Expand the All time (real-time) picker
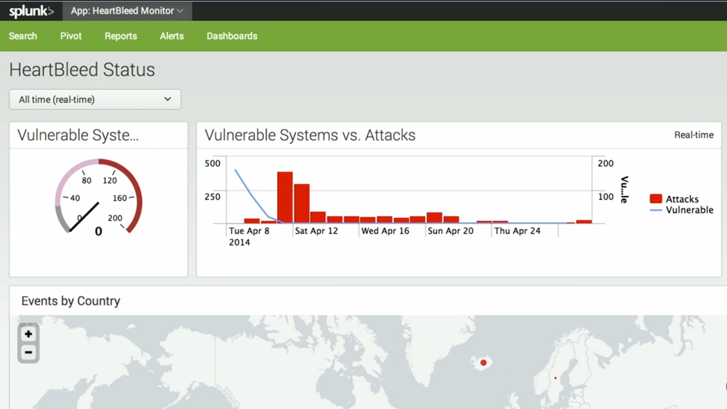 (95, 100)
